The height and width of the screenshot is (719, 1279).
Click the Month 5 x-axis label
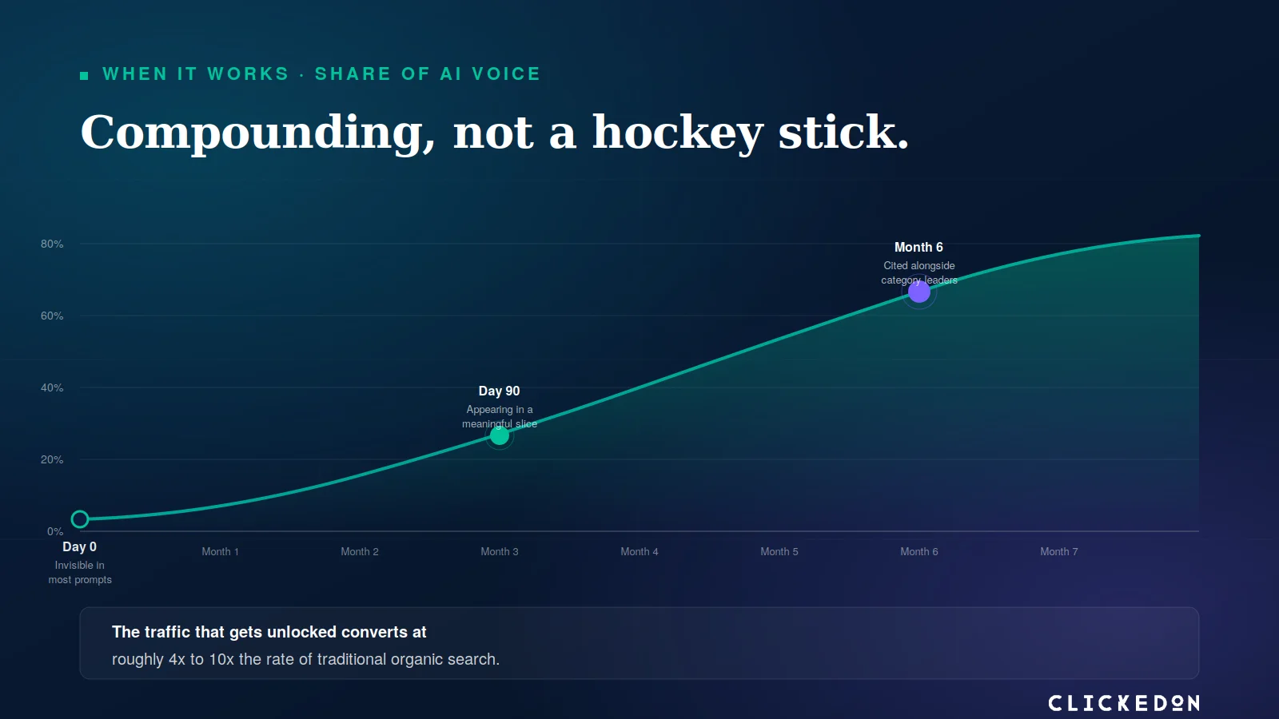click(779, 551)
